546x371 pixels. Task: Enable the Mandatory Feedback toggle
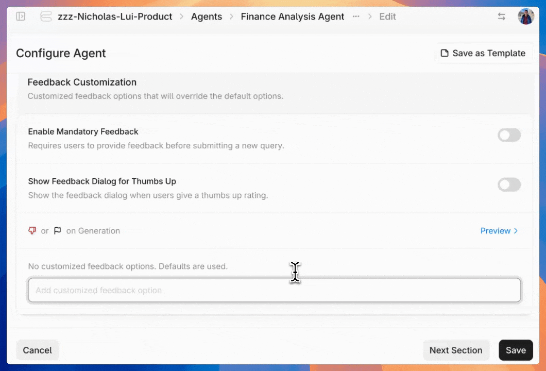click(x=509, y=135)
